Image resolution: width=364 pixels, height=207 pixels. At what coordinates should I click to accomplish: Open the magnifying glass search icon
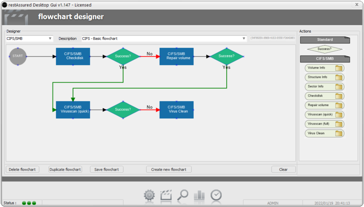pos(183,195)
